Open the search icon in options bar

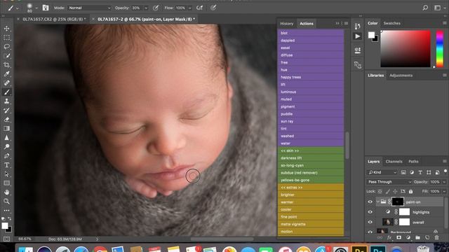[425, 8]
